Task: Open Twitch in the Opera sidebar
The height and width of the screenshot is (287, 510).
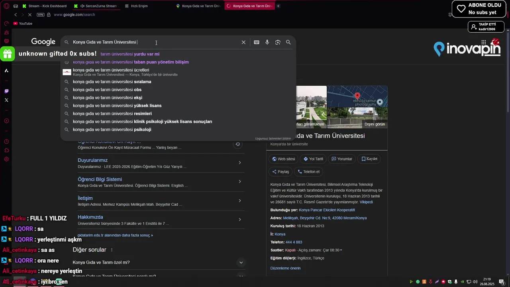Action: (x=6, y=91)
